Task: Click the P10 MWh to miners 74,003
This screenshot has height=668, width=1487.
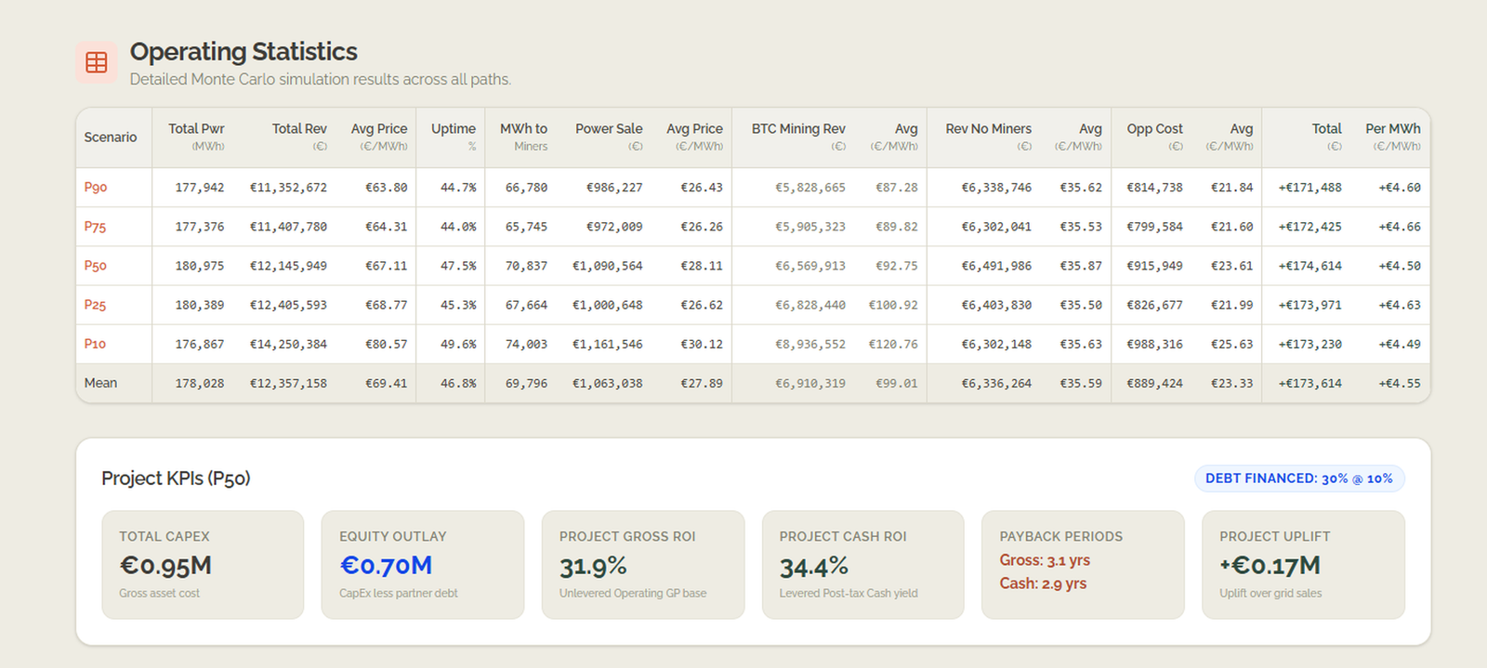Action: [526, 344]
